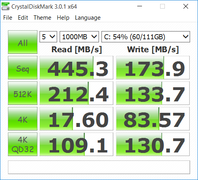Viewport: 198px width, 180px height.
Task: Close the CrystalDiskMark window
Action: (186, 6)
